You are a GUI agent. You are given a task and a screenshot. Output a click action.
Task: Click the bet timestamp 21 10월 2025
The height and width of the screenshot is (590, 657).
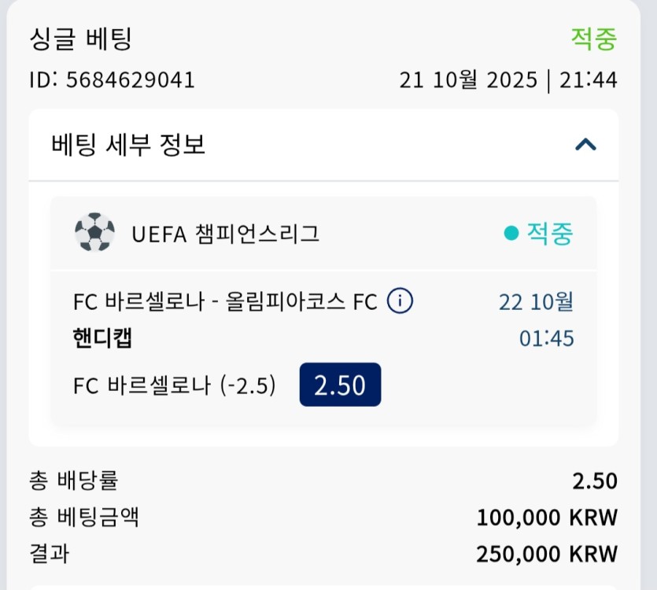(468, 80)
